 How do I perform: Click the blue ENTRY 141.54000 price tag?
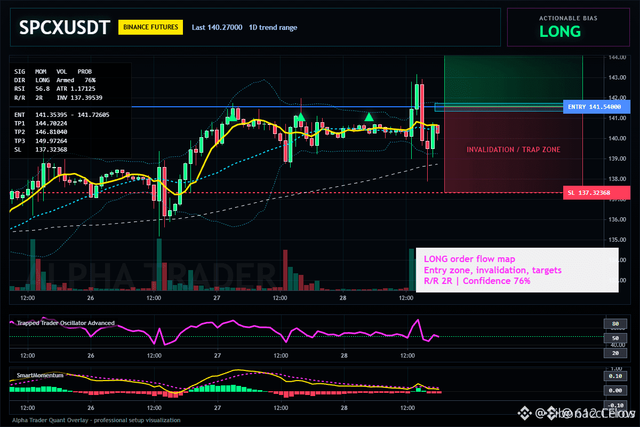[596, 107]
